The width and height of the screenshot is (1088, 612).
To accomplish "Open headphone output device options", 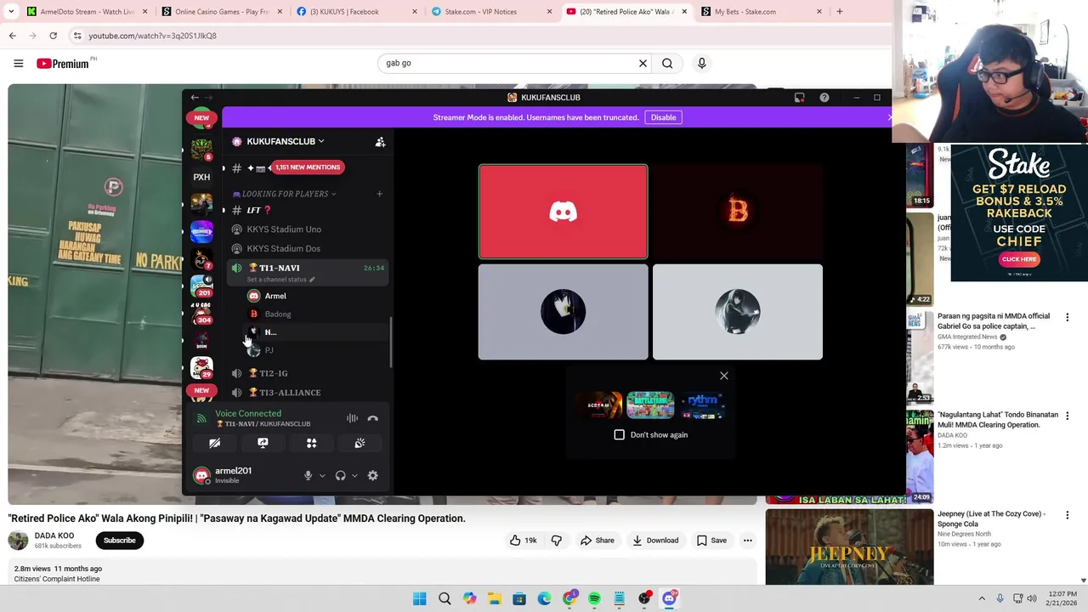I will (354, 476).
